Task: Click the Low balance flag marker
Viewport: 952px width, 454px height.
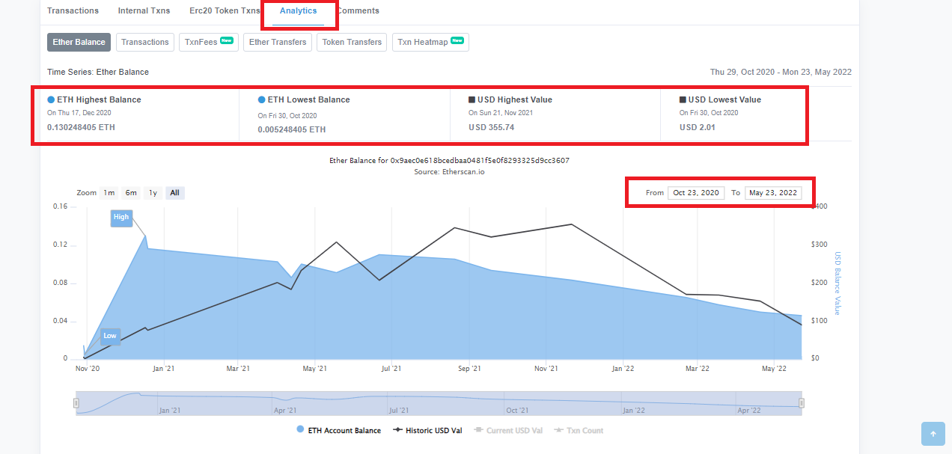Action: [x=110, y=336]
